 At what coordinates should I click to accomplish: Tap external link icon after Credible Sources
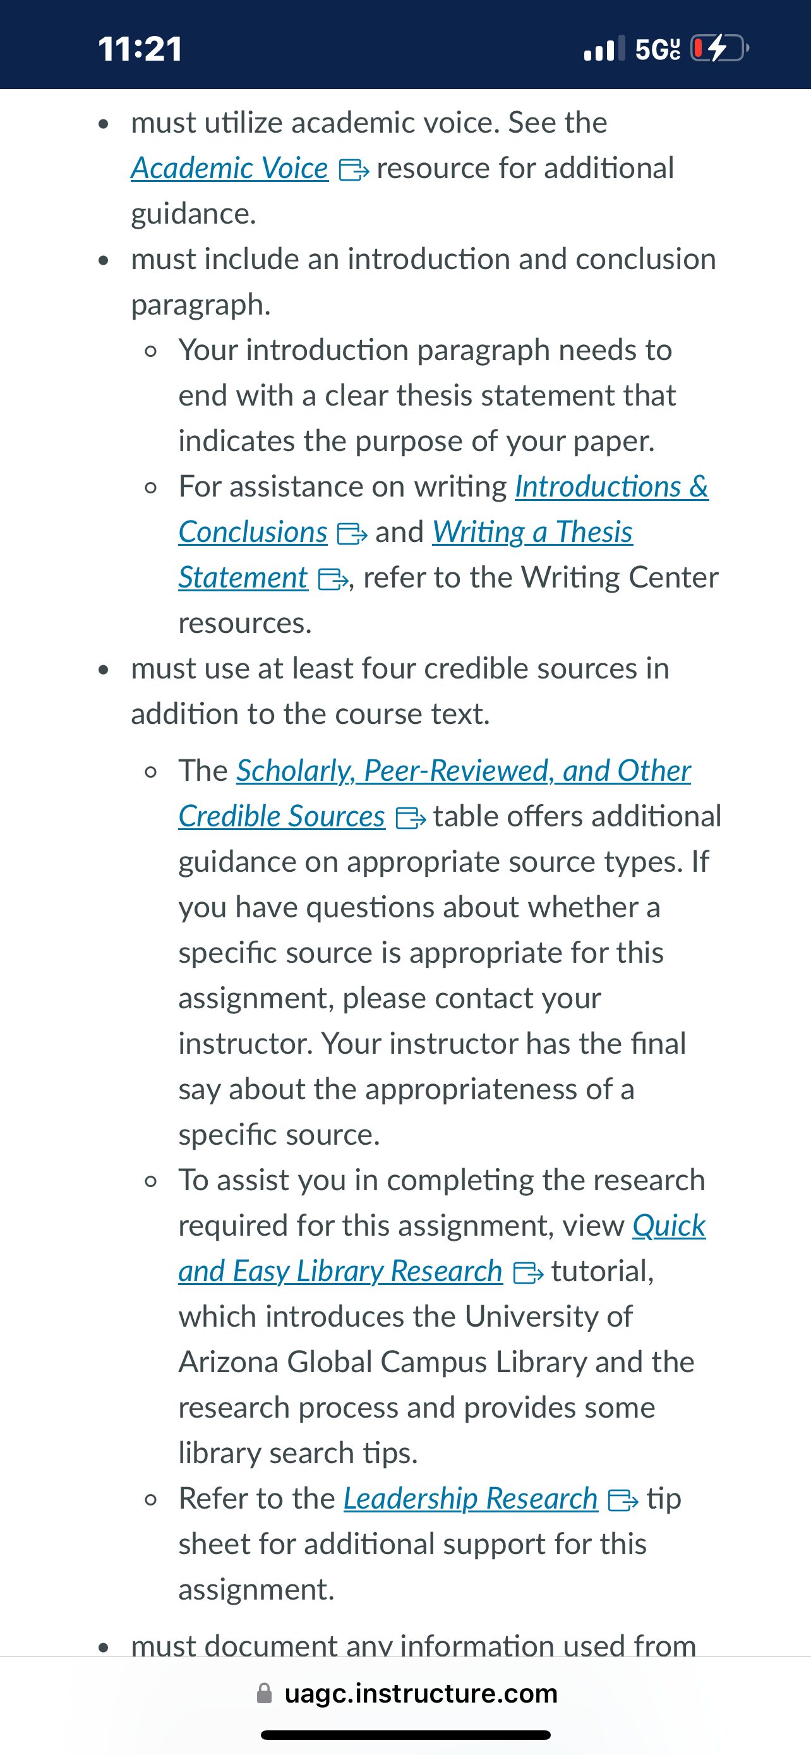pyautogui.click(x=411, y=817)
